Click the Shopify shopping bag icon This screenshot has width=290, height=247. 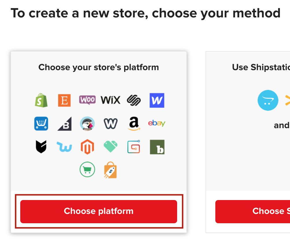[x=41, y=100]
